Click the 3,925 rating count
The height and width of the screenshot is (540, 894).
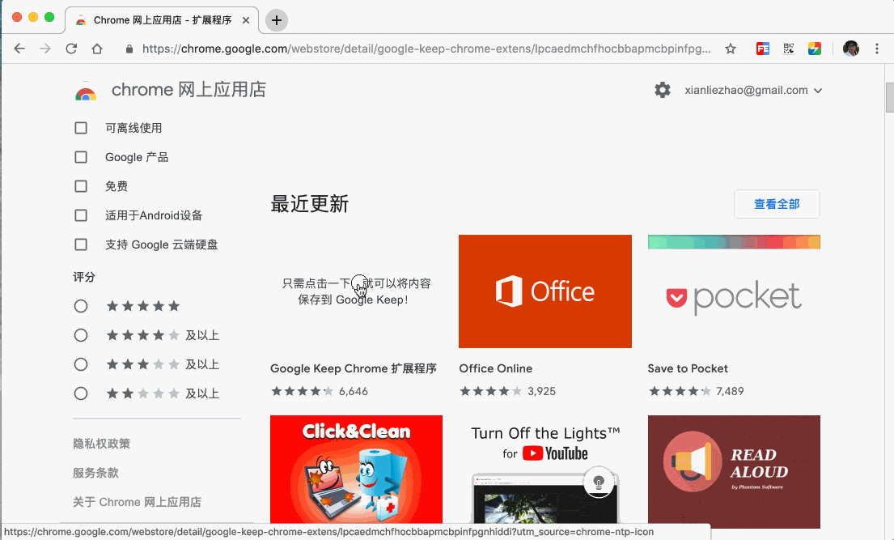[x=541, y=391]
